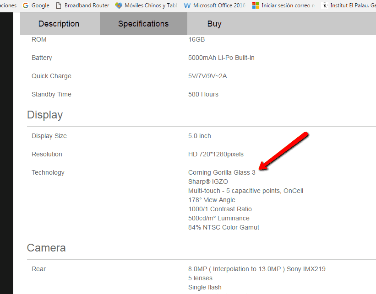Select the 178° View Angle line
The image size is (376, 294).
pos(212,200)
